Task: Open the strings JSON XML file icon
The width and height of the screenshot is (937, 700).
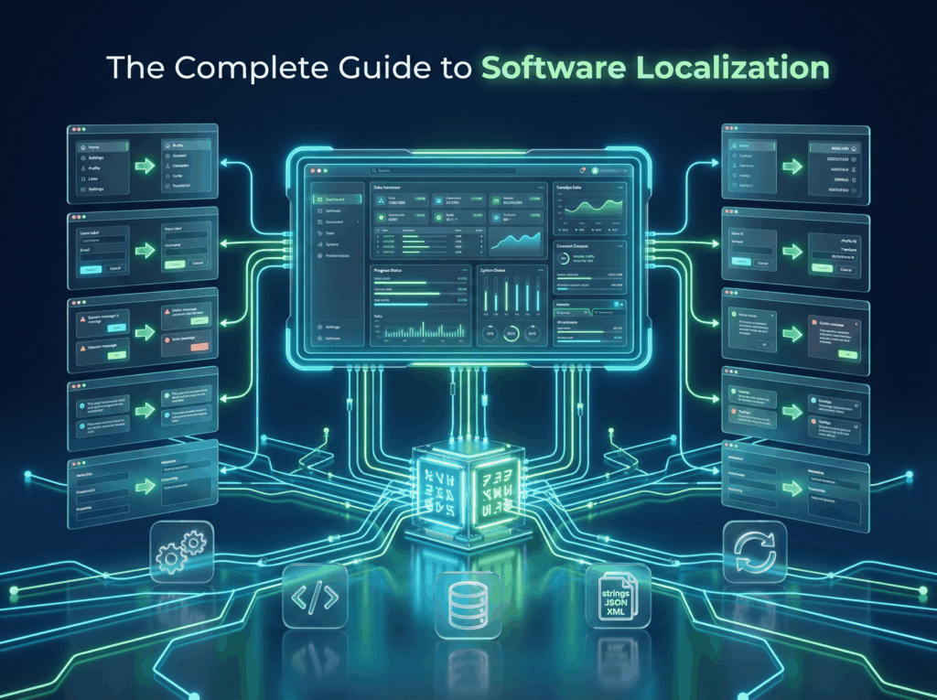Action: pos(618,597)
